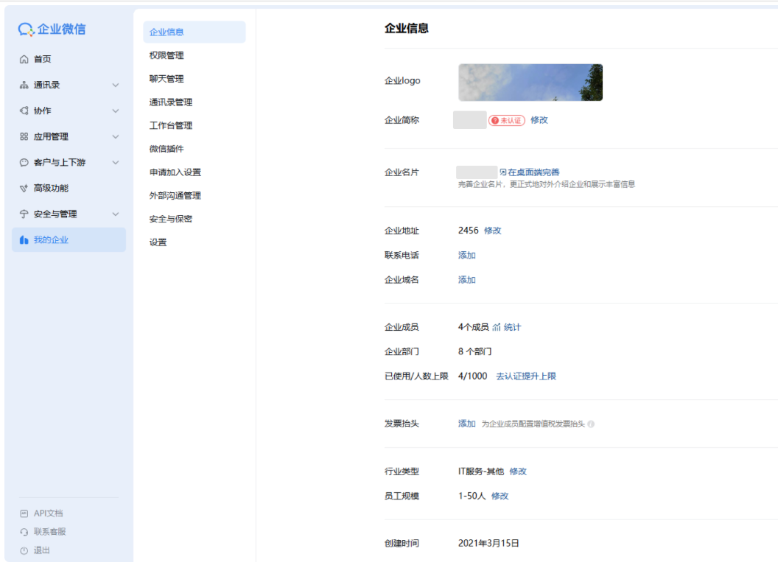Viewport: 778px width, 582px height.
Task: Click the API文档 document icon
Action: 24,513
